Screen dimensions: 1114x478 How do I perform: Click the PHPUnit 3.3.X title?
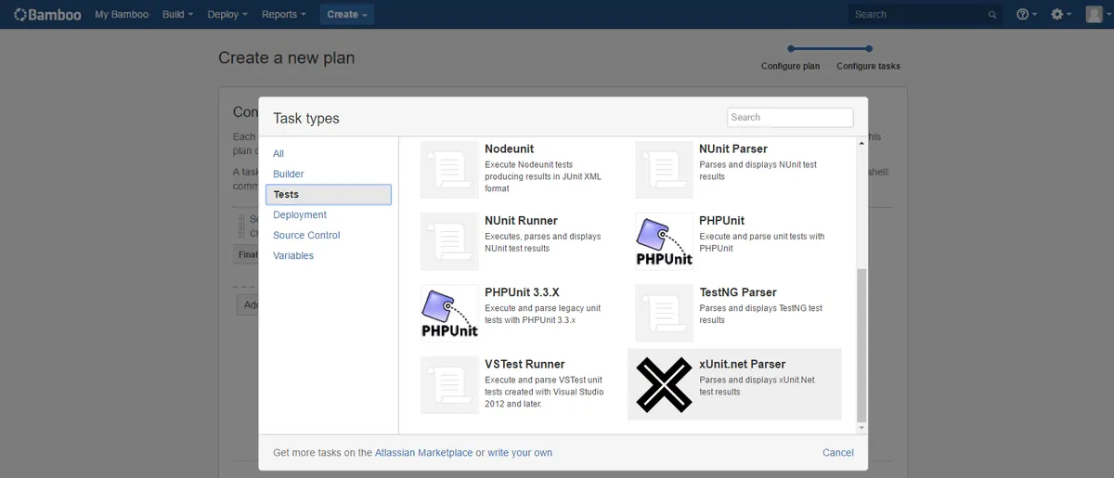point(522,292)
